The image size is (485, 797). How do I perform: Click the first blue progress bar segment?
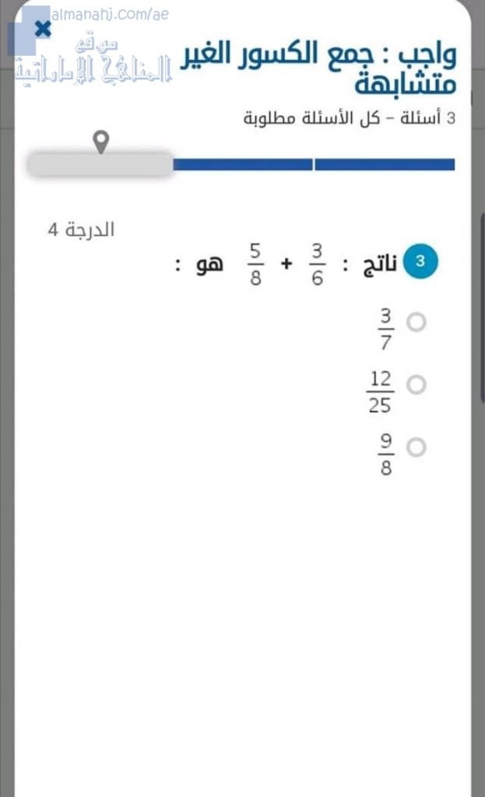241,164
